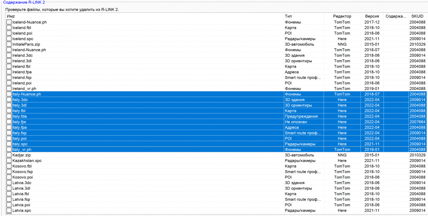Check the Ireland_vr.ph checkbox
This screenshot has height=216, width=428.
9,89
